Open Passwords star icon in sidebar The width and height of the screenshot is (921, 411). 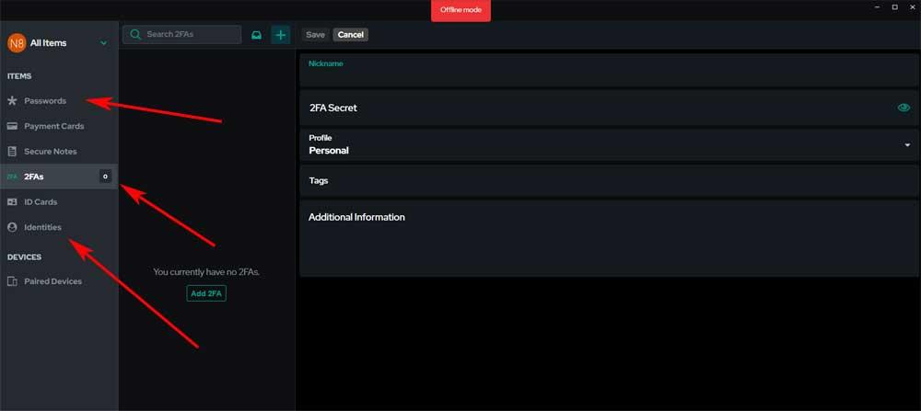coord(12,101)
